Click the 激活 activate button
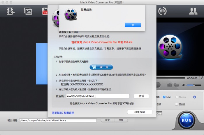The image size is (204, 135). pyautogui.click(x=141, y=96)
